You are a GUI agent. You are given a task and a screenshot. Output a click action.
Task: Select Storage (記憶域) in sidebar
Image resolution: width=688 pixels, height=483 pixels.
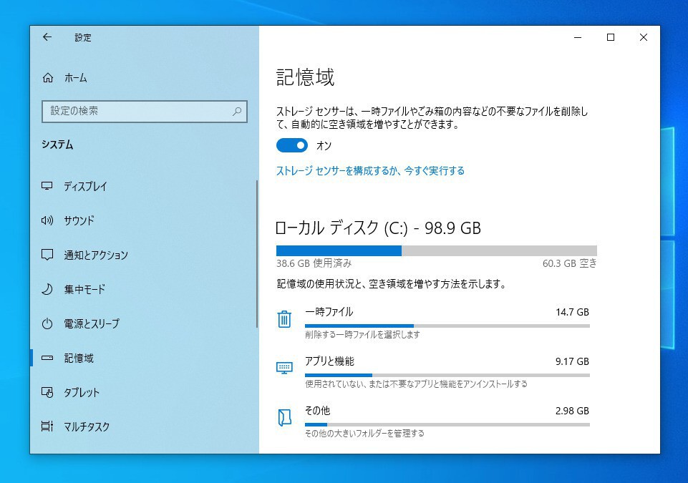tap(79, 358)
